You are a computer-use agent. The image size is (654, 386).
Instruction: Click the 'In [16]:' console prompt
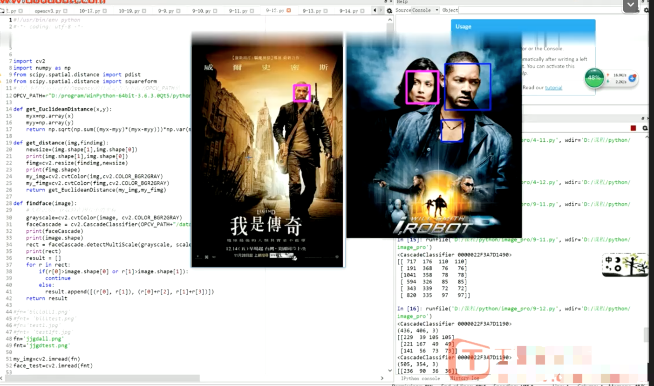pos(409,309)
